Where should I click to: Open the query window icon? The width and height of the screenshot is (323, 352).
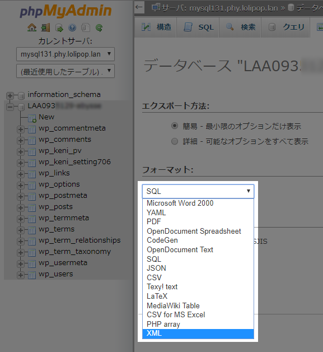(59, 28)
